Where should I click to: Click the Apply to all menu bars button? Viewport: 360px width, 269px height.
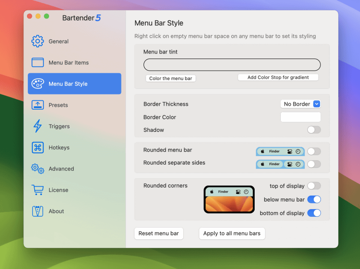click(232, 233)
